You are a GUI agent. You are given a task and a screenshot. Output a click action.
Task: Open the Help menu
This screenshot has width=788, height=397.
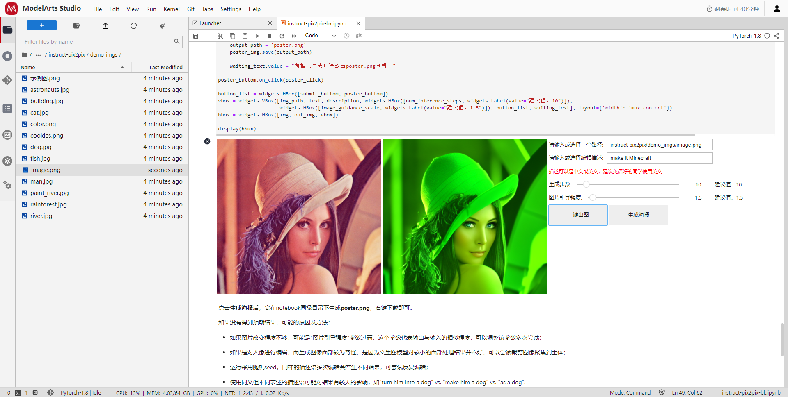254,9
